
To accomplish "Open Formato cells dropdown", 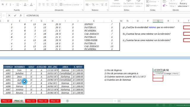I will point(152,5).
